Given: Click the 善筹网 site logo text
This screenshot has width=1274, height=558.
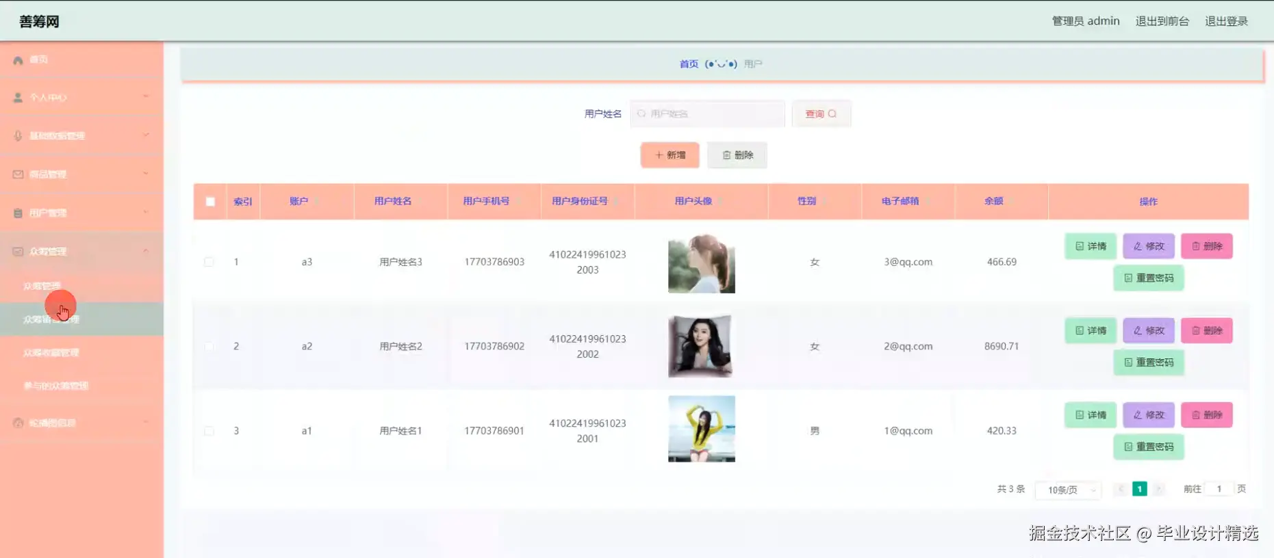Looking at the screenshot, I should tap(39, 22).
